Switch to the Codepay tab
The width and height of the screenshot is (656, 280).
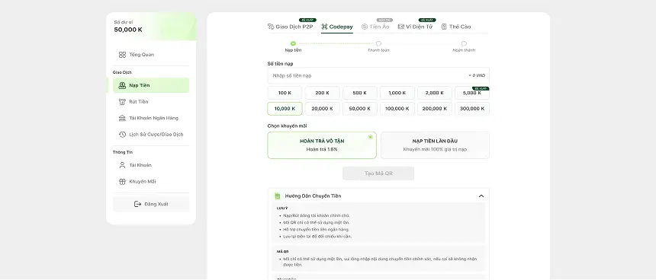[x=337, y=27]
